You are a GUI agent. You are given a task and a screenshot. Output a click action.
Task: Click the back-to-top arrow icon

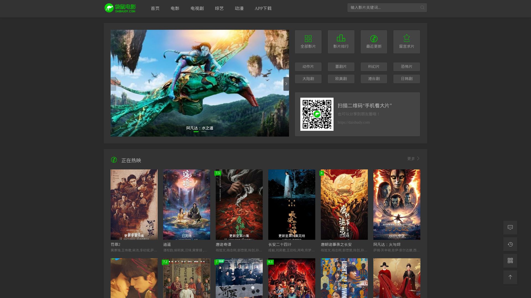(x=510, y=277)
